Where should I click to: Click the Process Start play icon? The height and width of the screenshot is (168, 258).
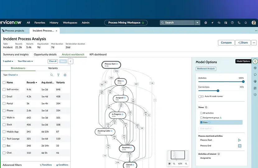click(x=240, y=140)
